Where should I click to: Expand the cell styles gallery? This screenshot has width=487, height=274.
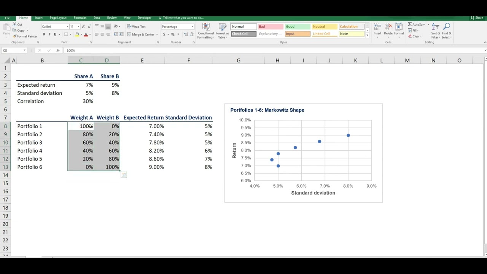tap(367, 36)
